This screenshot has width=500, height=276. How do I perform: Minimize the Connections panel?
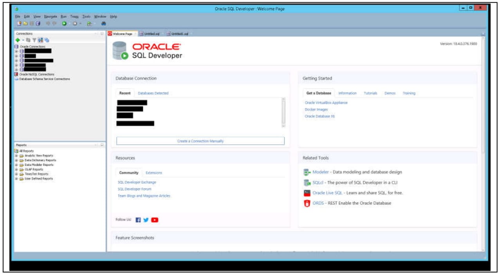(102, 34)
